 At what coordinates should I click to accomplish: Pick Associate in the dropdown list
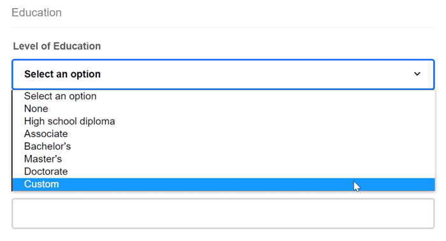pyautogui.click(x=224, y=134)
